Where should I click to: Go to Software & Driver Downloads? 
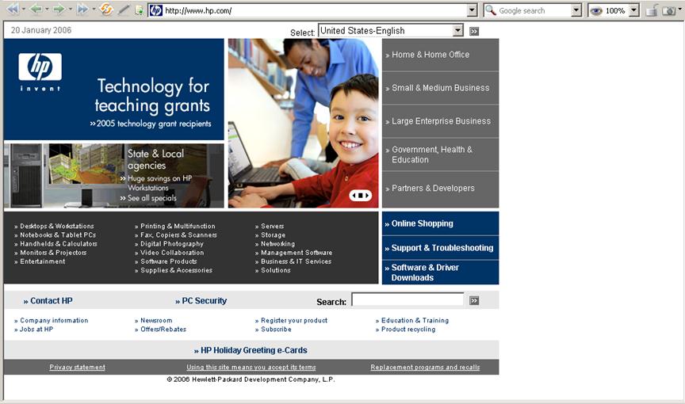point(440,273)
